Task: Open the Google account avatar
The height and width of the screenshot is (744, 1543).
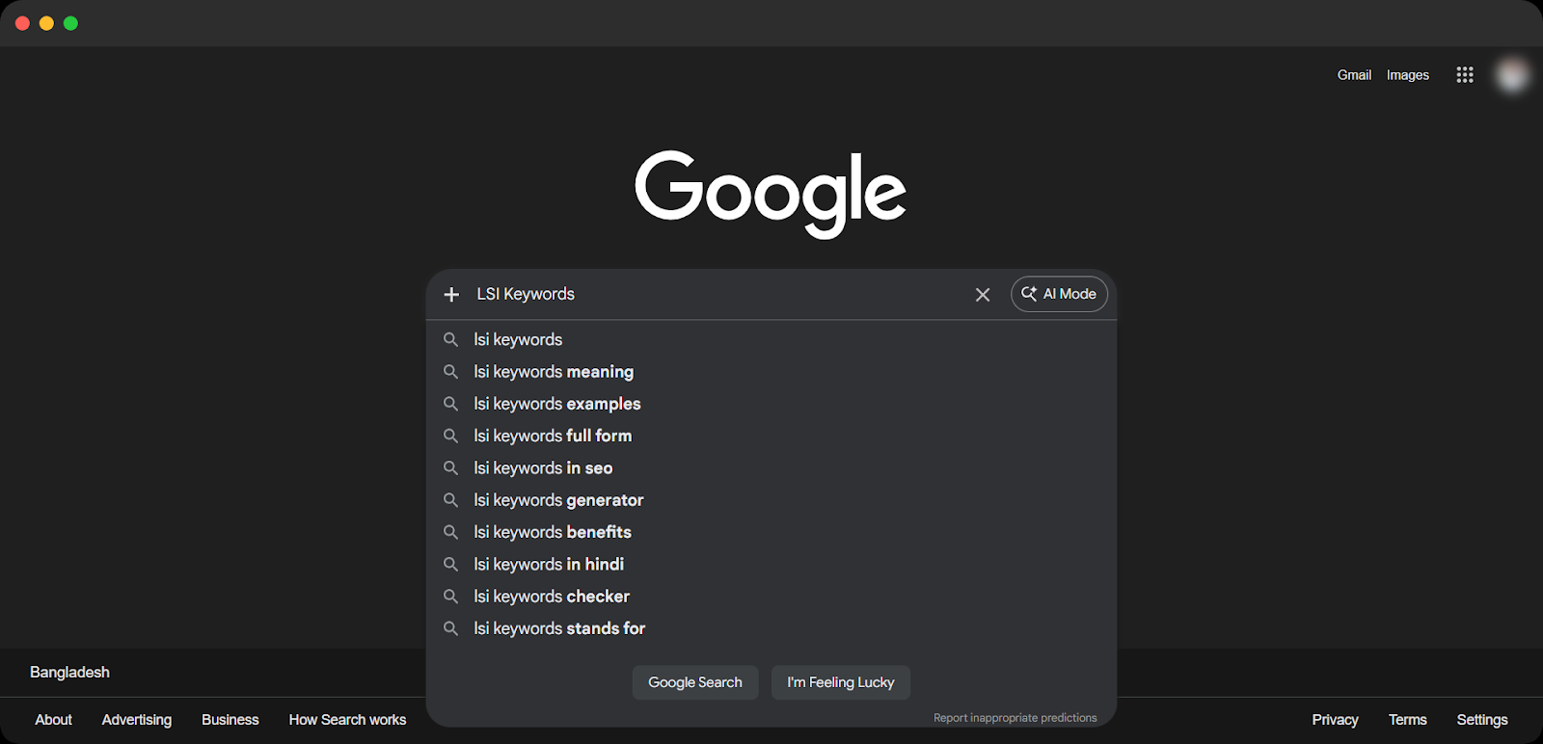Action: (1512, 75)
